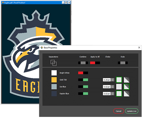Viewport: 143px width, 119px height.
Task: Adjust the Gold 726 choke stepper arrows
Action: 112,80
